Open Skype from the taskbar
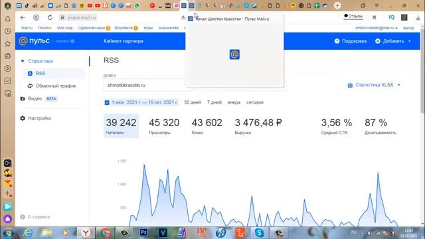 click(x=259, y=232)
